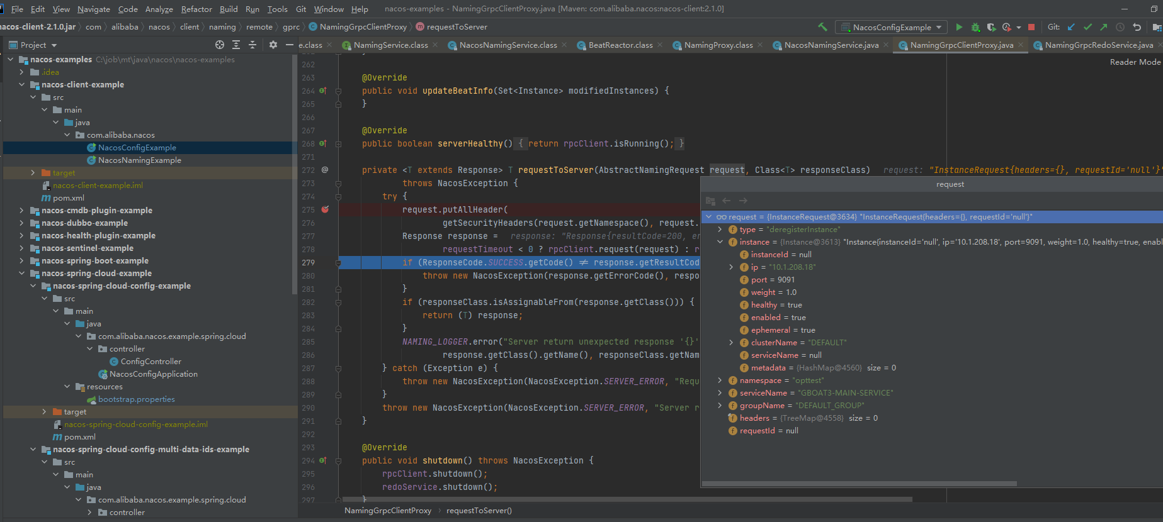Fold the try block at line 274
Image resolution: width=1163 pixels, height=522 pixels.
tap(338, 197)
